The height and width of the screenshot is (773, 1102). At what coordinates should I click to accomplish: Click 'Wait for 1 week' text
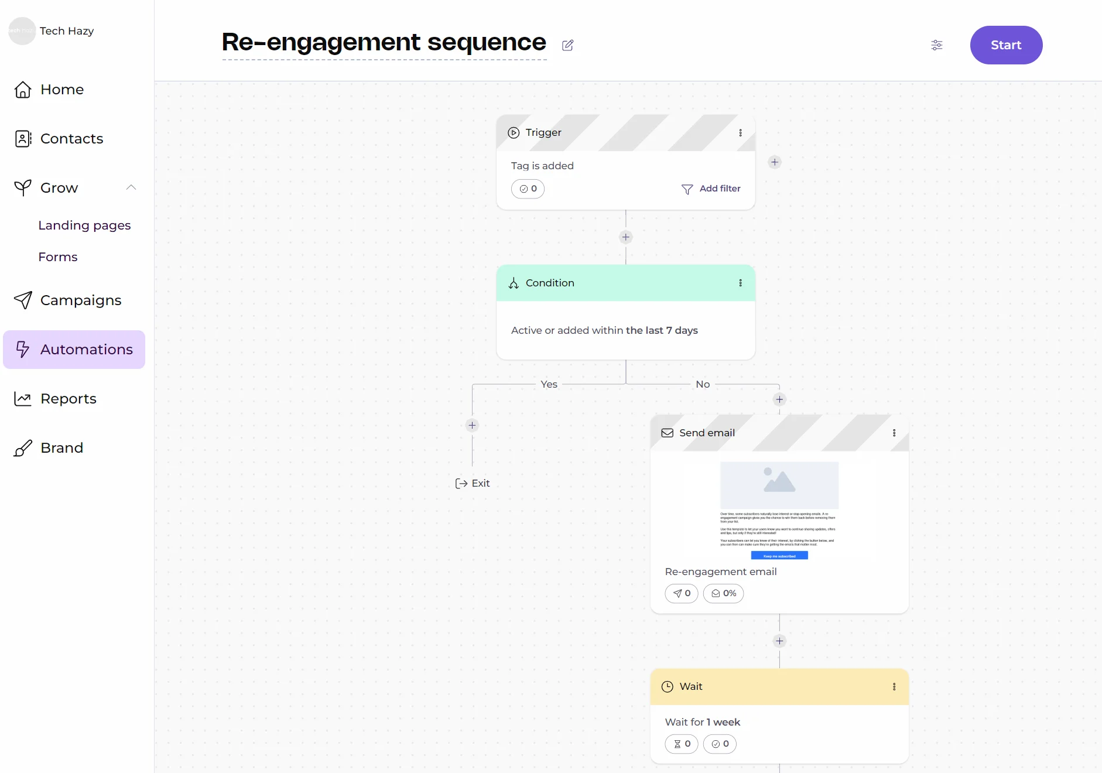click(x=703, y=722)
